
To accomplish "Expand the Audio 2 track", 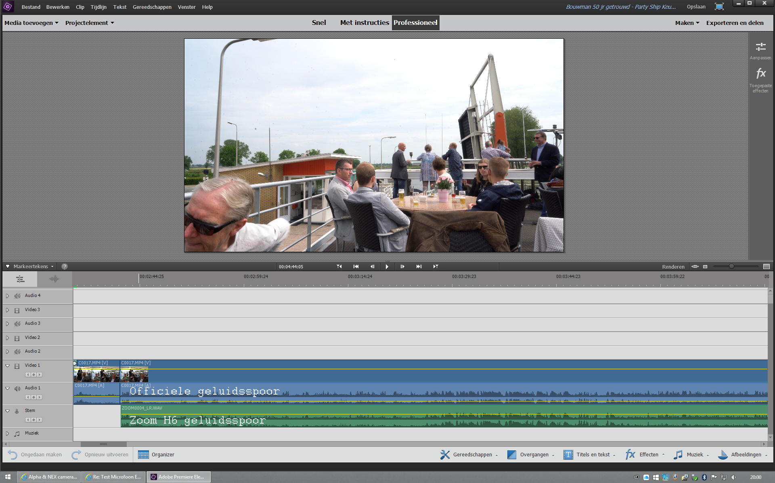I will tap(7, 351).
